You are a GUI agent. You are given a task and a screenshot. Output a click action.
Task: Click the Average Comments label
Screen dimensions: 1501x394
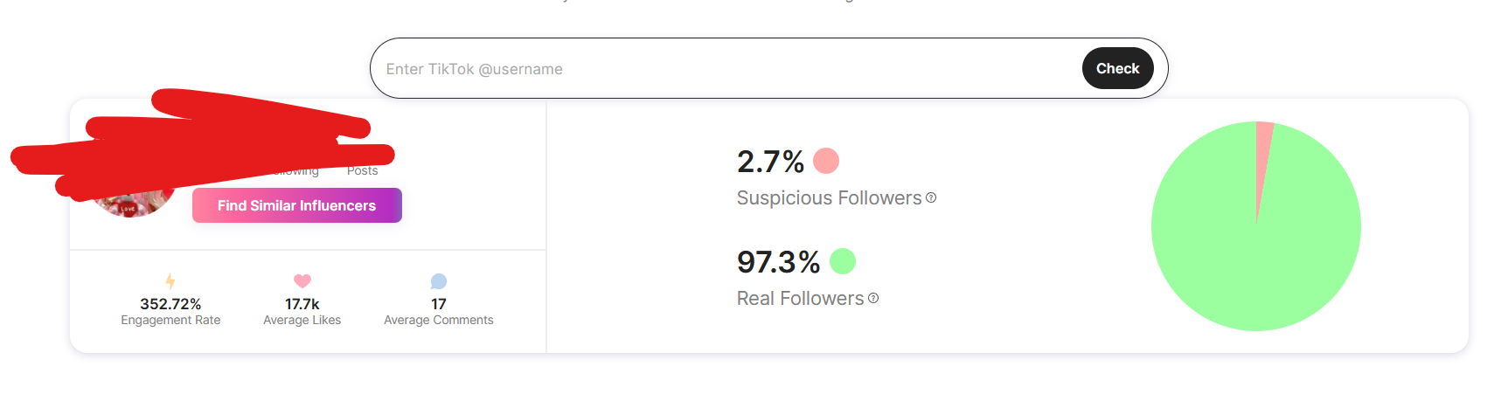[439, 321]
